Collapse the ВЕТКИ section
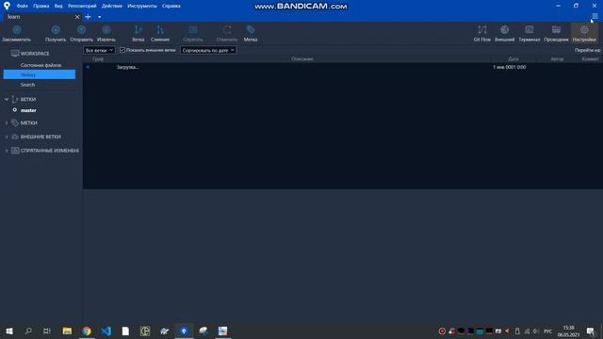 (7, 99)
